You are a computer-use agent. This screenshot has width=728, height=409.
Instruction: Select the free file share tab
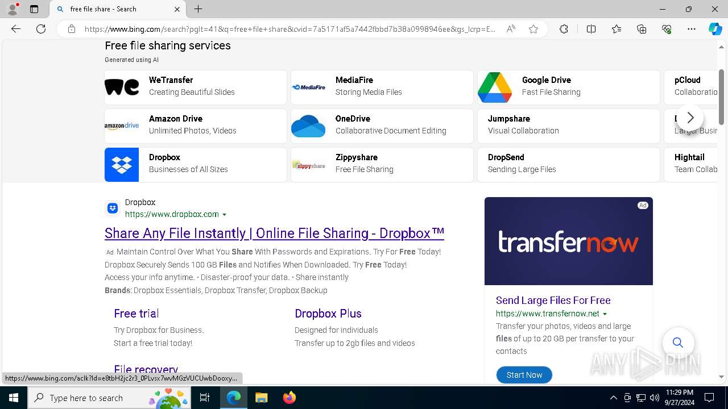click(117, 9)
